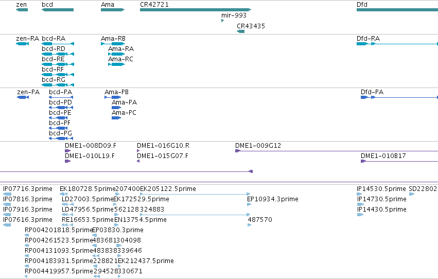Viewport: 438px width, 279px height.
Task: Click transcript Ama-RB label
Action: (113, 39)
